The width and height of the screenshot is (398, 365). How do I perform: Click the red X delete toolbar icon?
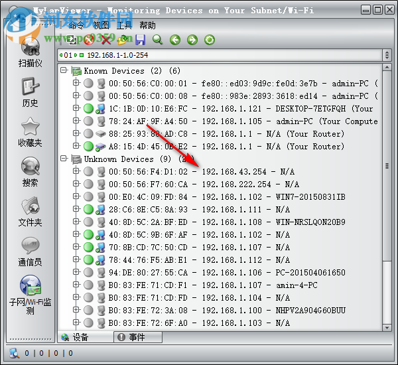(x=106, y=40)
